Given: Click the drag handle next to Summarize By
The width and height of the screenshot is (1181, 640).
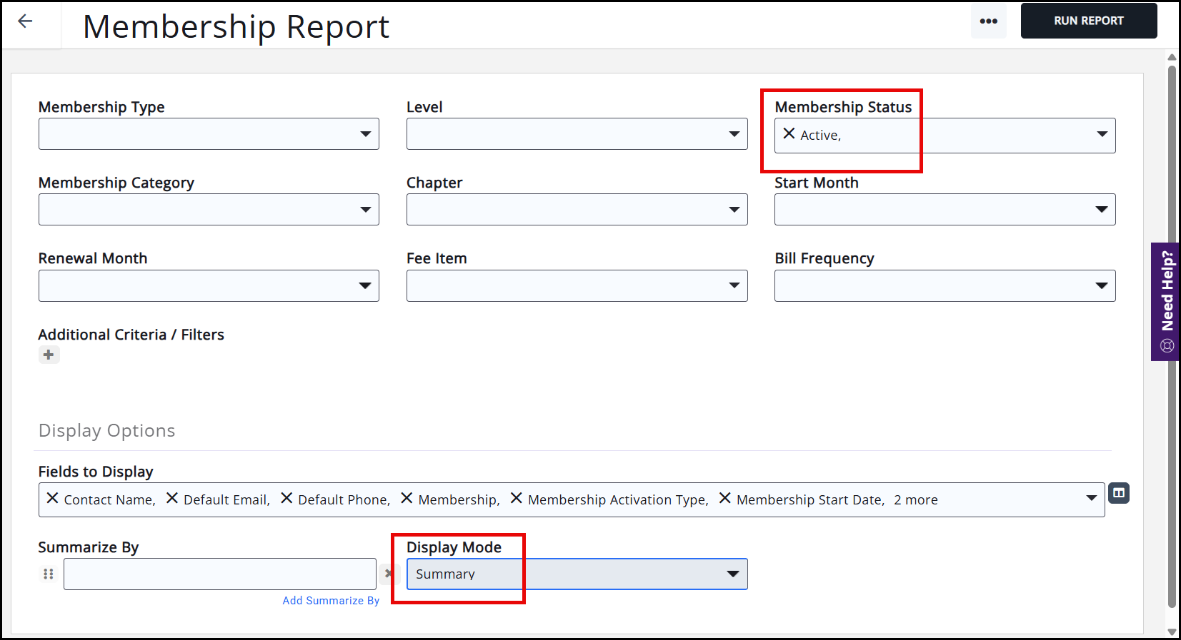Looking at the screenshot, I should click(49, 574).
